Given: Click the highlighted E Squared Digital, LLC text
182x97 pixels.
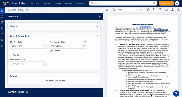Looking at the screenshot, I should click(x=161, y=30).
